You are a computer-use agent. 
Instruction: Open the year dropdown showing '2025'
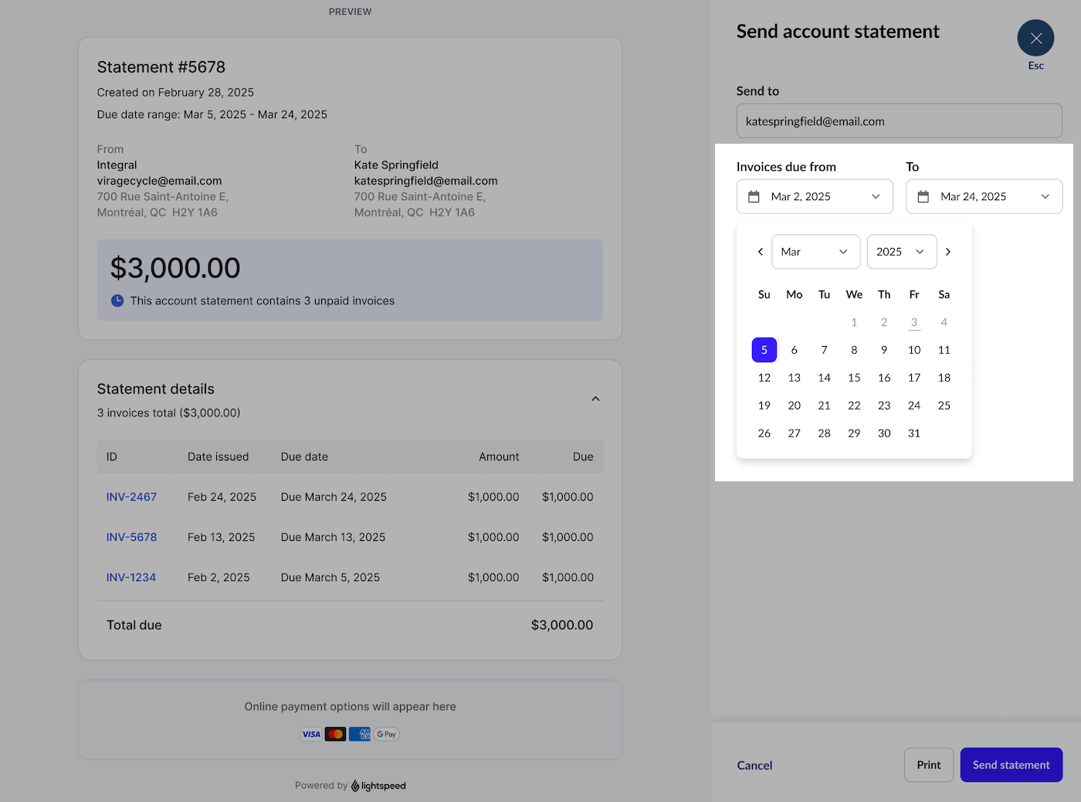click(901, 251)
